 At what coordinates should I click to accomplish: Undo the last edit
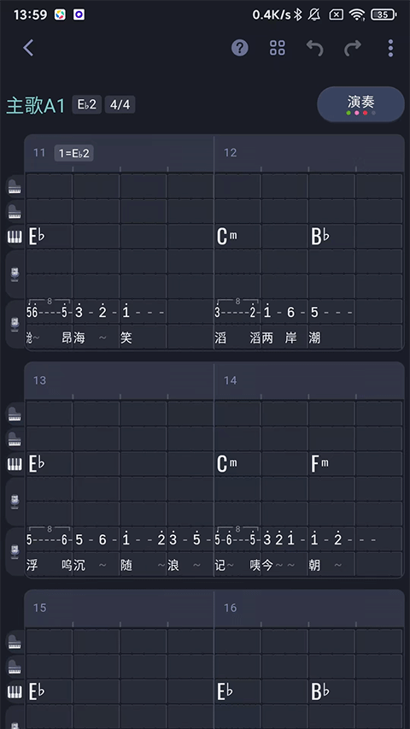click(314, 47)
